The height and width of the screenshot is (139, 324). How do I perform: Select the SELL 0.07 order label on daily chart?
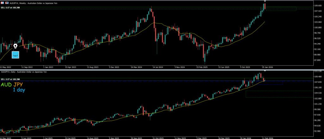(10, 79)
